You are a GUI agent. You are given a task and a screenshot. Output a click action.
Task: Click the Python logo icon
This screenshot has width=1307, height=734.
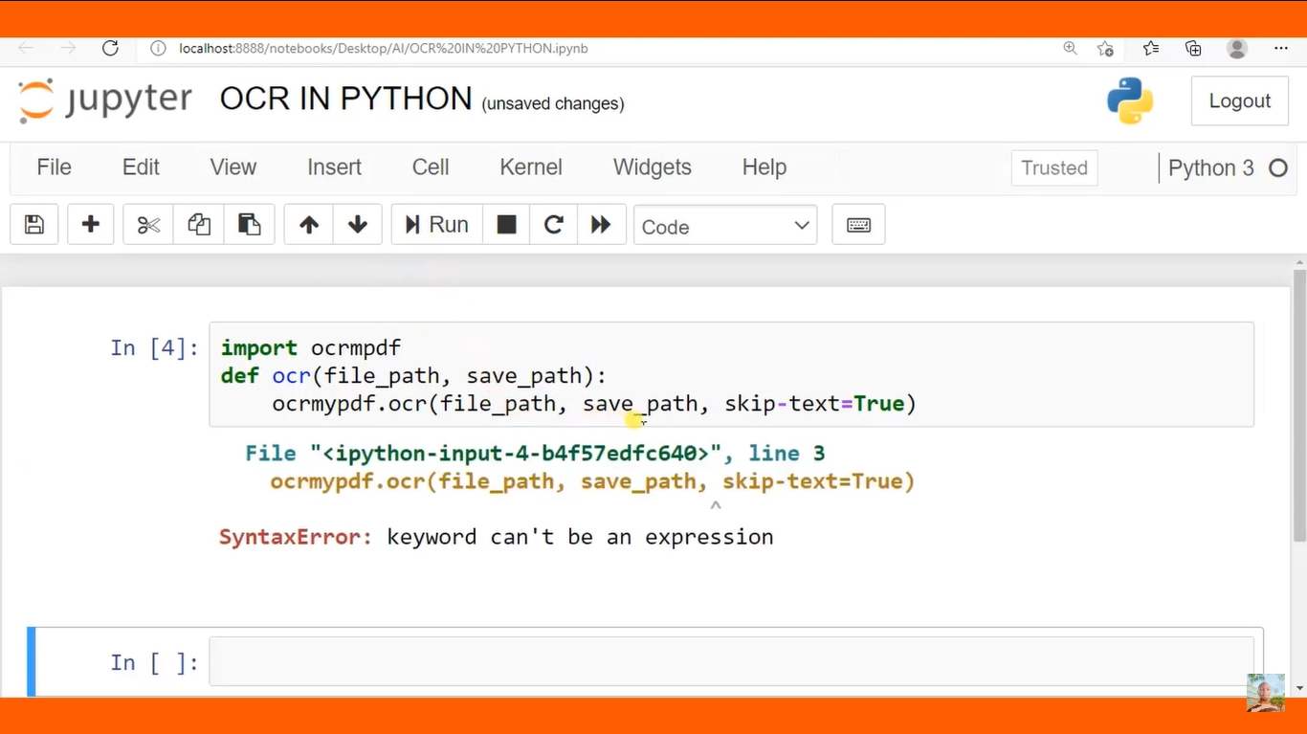click(1130, 100)
